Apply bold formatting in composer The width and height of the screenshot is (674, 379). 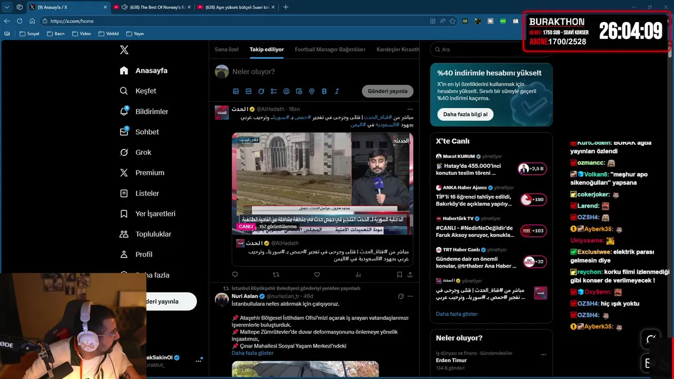tap(324, 91)
